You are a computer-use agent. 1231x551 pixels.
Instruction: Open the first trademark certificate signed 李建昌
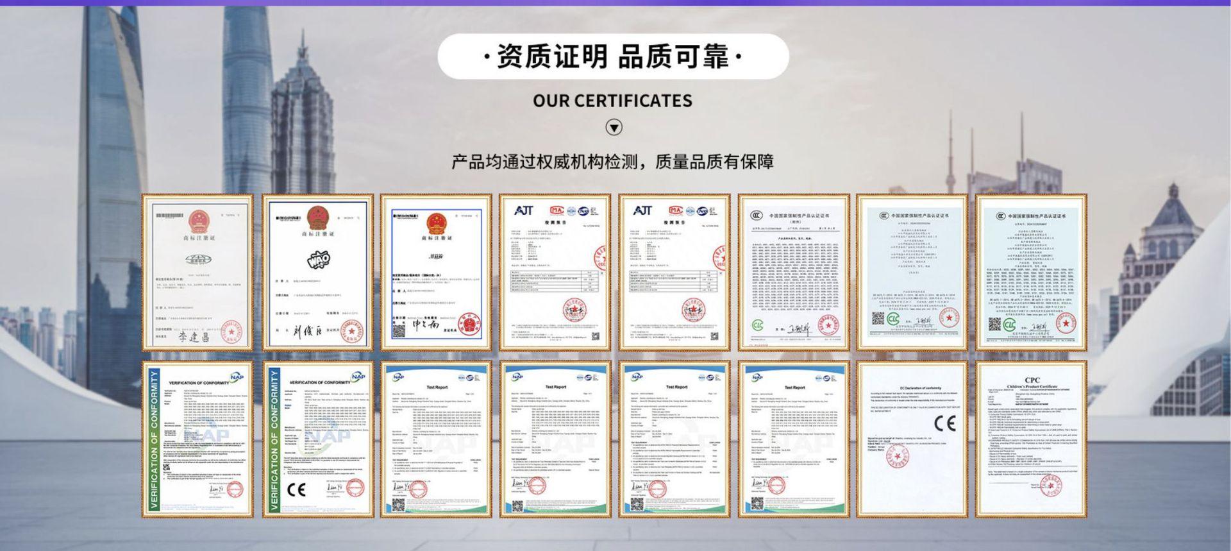(x=197, y=273)
